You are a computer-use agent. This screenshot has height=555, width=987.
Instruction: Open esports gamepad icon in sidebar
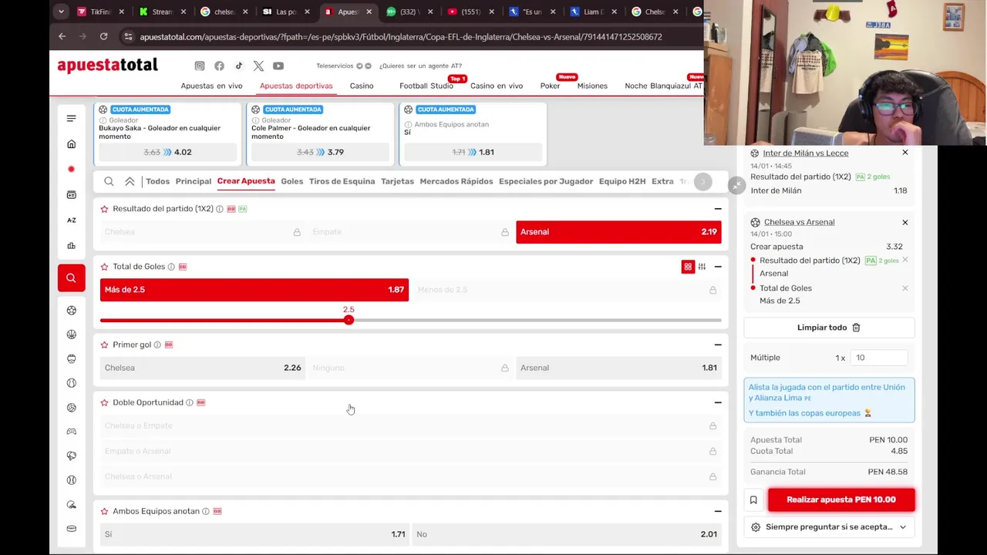[x=71, y=432]
